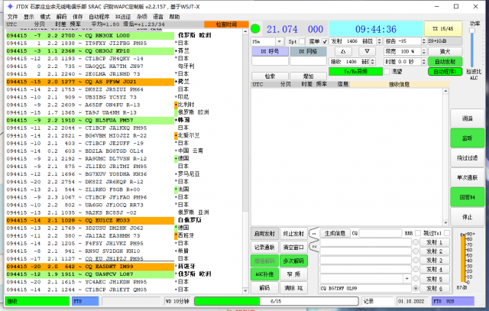Select the radio button next to 发射 2
Screen dimensions: 489x311
[416, 251]
